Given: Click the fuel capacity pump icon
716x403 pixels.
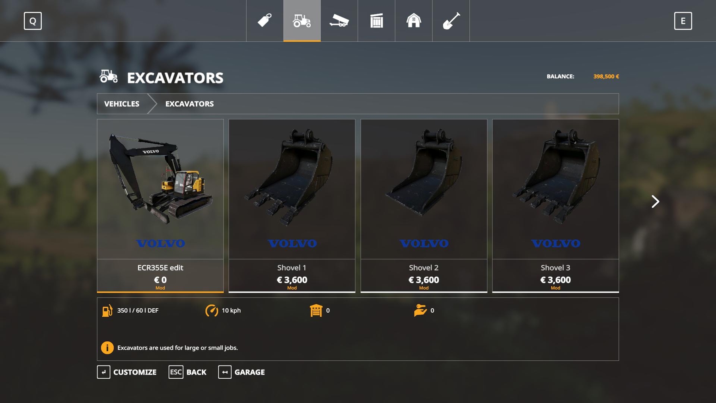Looking at the screenshot, I should click(107, 310).
